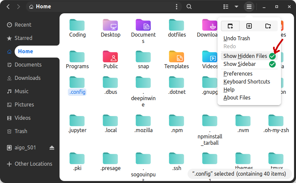
Task: Select the .pki folder
Action: point(77,158)
